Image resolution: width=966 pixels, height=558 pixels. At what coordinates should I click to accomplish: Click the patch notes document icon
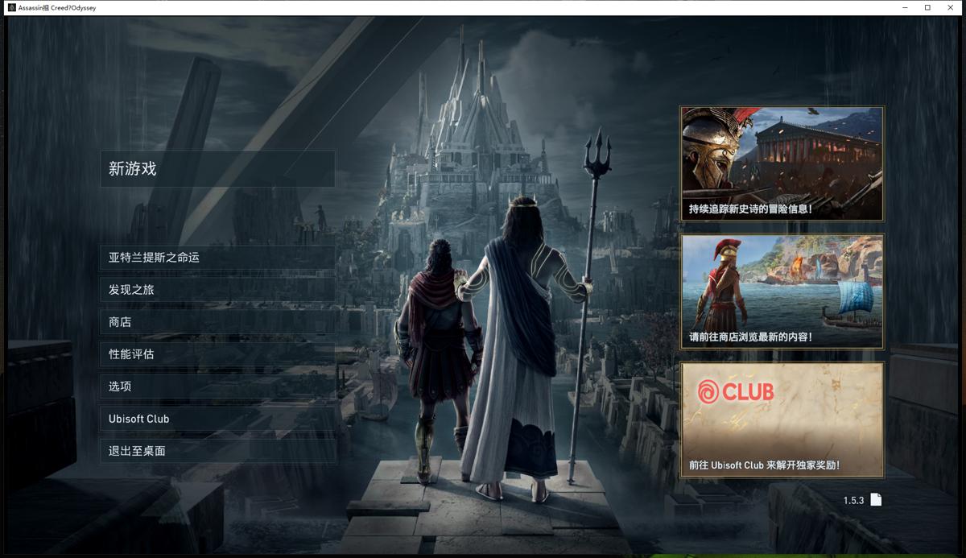point(876,500)
